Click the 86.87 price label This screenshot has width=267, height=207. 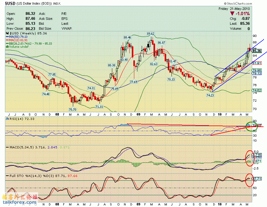click(x=162, y=42)
